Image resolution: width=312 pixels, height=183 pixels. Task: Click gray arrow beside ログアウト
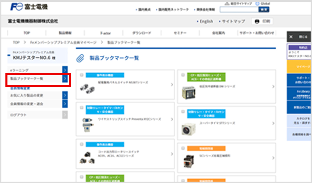[65, 115]
